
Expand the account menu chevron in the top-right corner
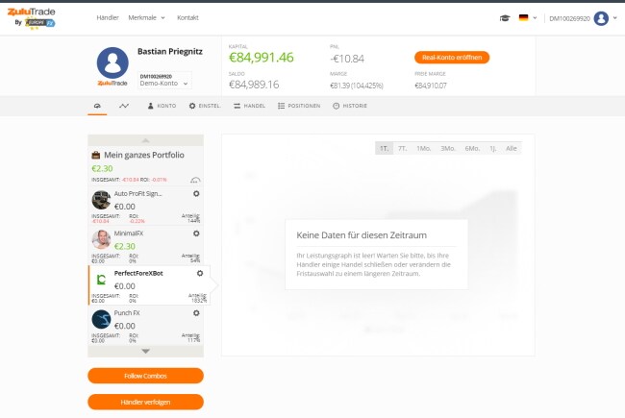click(615, 18)
